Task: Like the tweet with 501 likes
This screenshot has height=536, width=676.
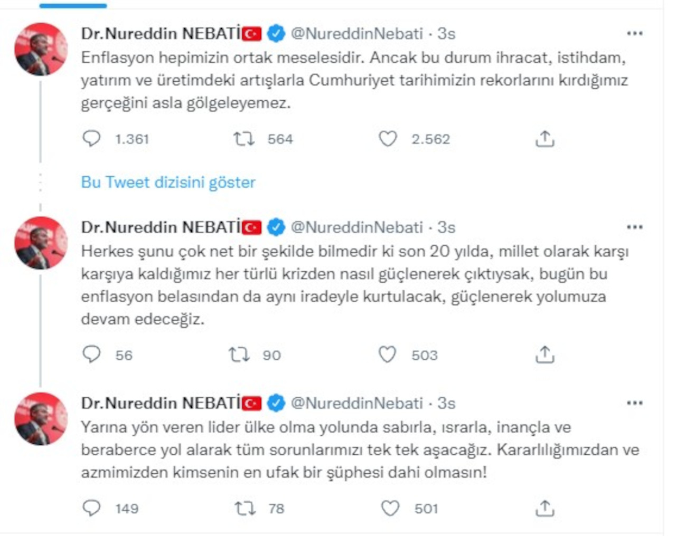Action: pos(390,508)
